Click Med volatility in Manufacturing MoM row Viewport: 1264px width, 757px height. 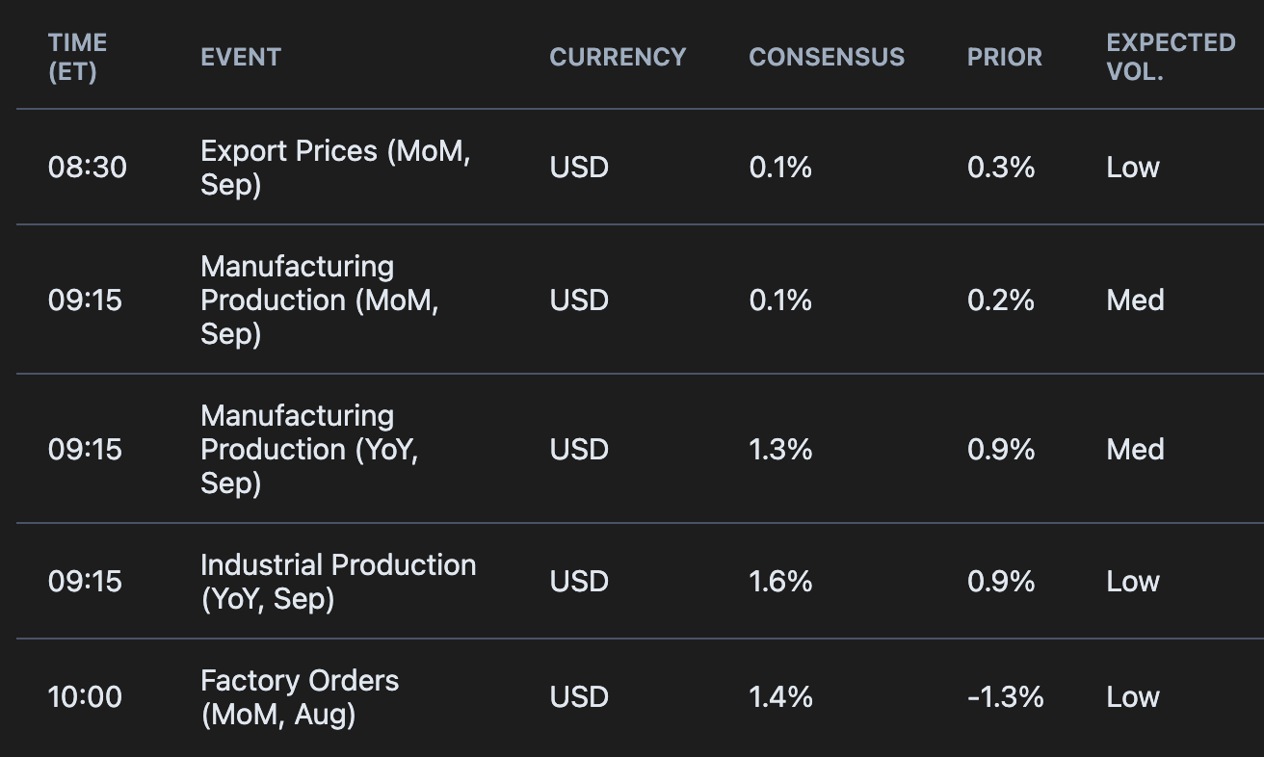point(1135,300)
